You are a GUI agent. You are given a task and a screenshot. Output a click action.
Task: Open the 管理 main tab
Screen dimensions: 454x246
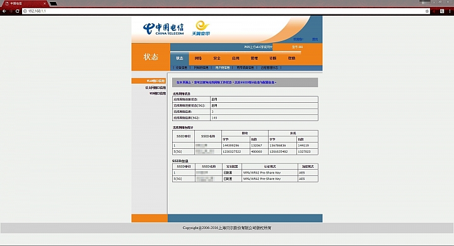click(x=254, y=58)
